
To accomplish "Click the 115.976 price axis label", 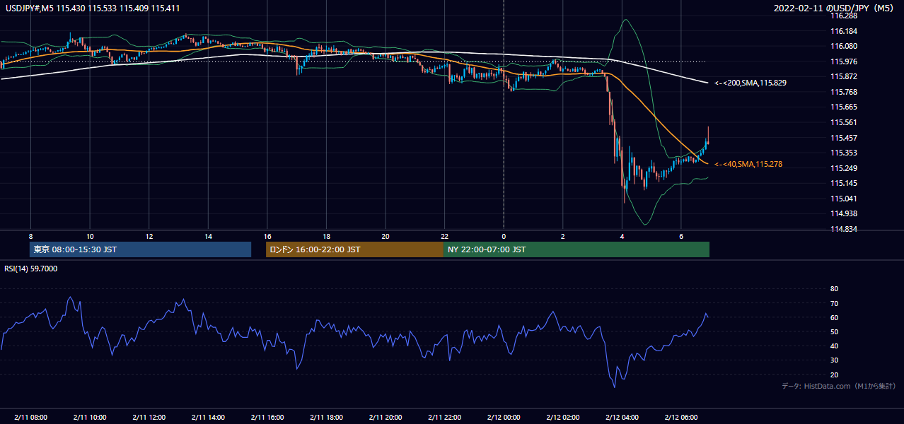I will pos(844,61).
